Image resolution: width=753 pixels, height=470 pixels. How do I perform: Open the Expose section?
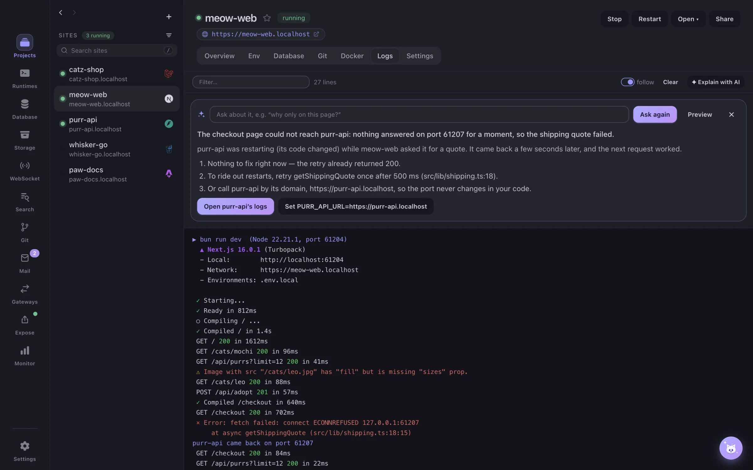(24, 325)
